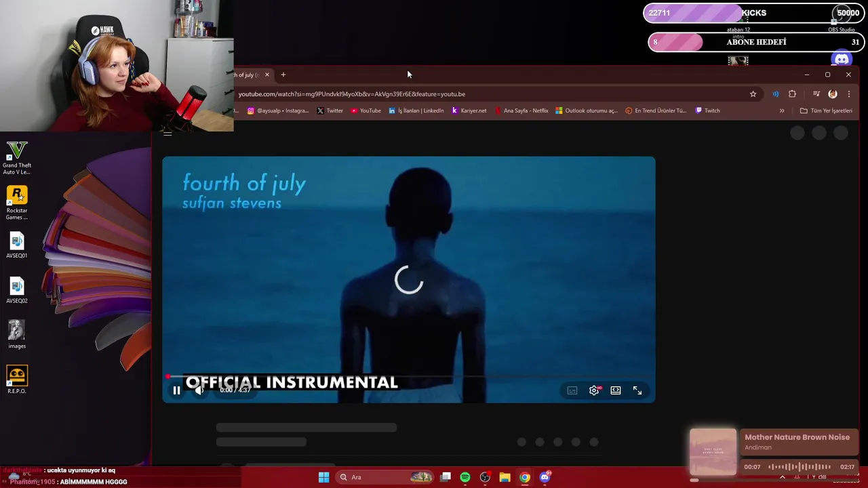This screenshot has width=868, height=488.
Task: Minimize the Chrome window
Action: pos(807,75)
